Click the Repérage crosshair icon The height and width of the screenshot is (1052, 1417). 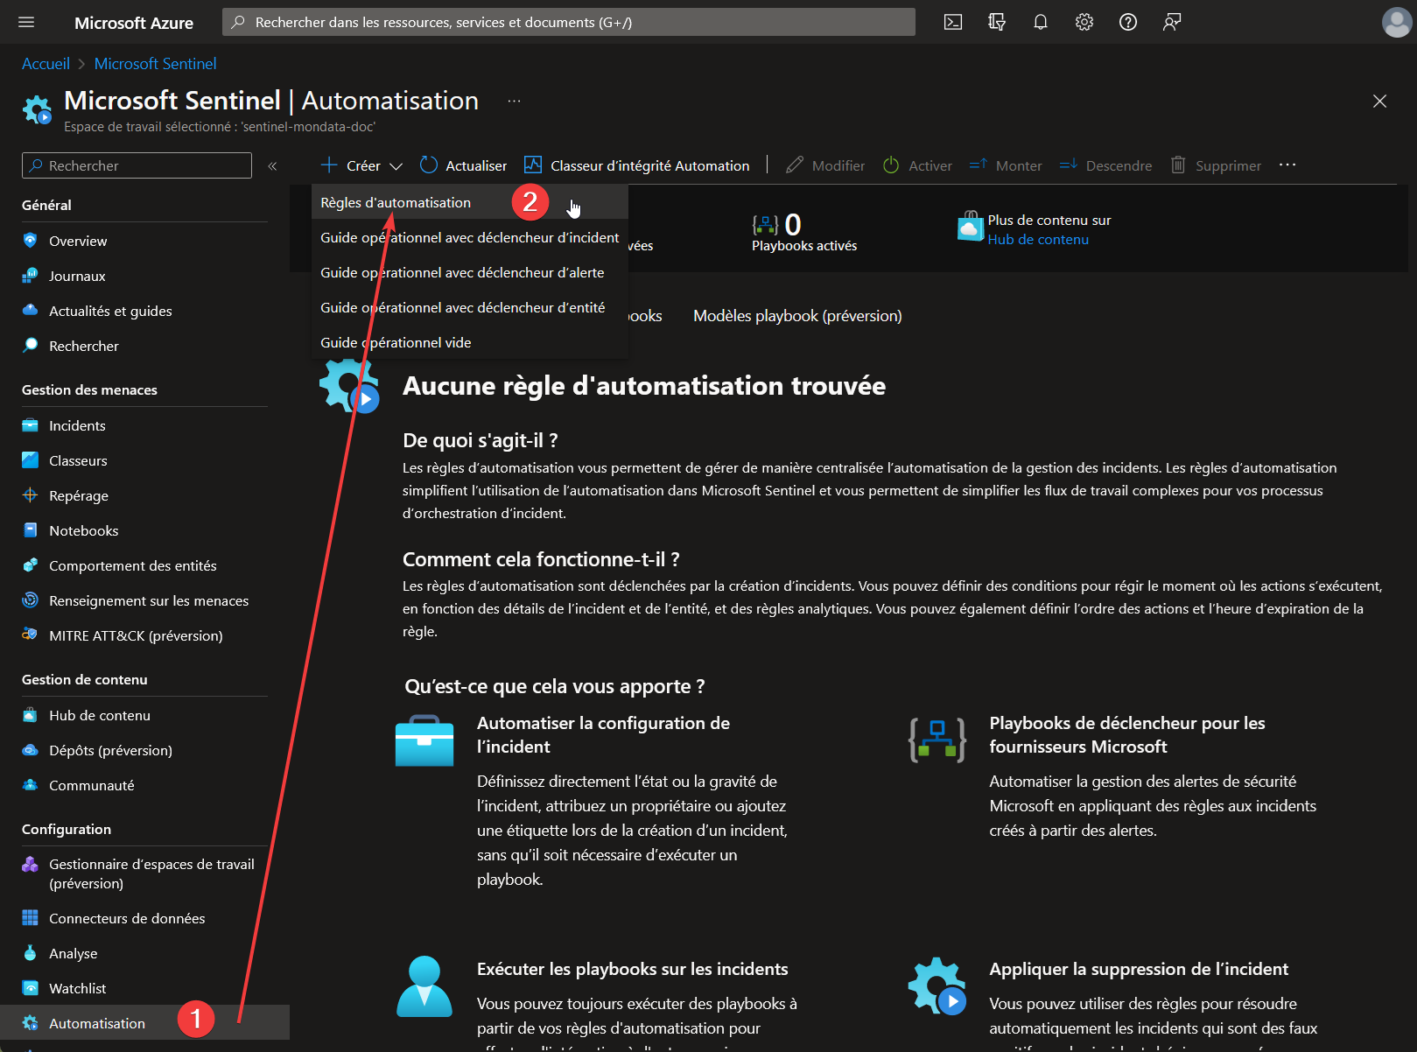click(31, 494)
